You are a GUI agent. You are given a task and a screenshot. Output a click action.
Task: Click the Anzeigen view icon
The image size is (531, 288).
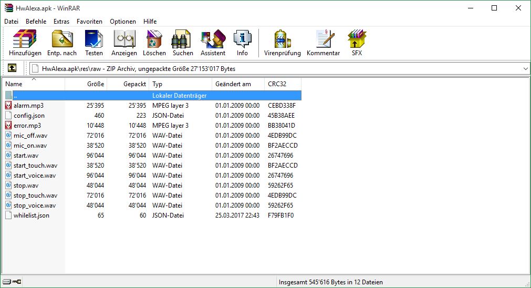click(124, 39)
